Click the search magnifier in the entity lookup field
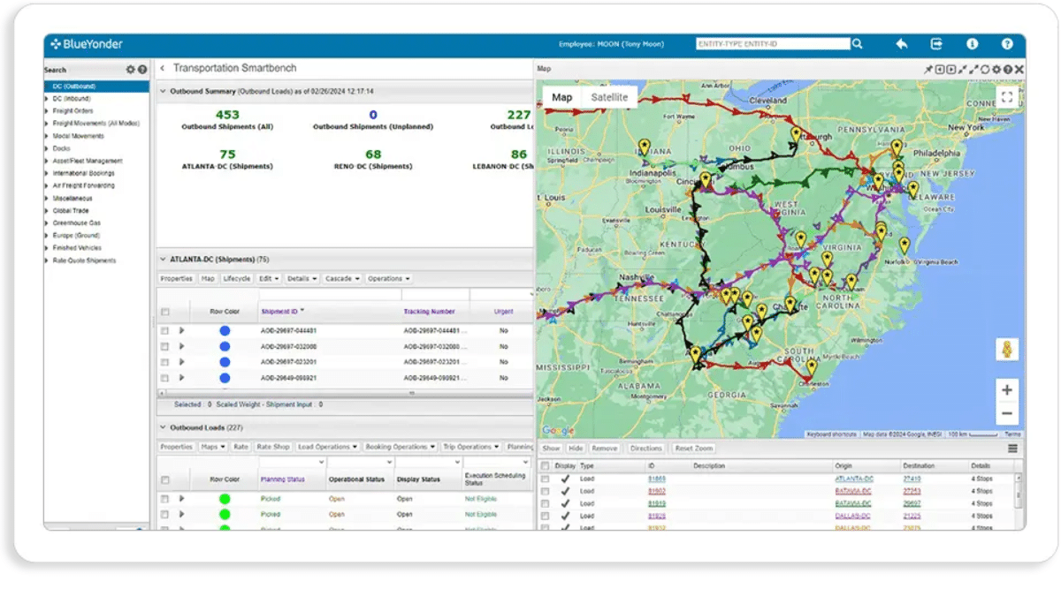The image size is (1061, 596). coord(856,42)
